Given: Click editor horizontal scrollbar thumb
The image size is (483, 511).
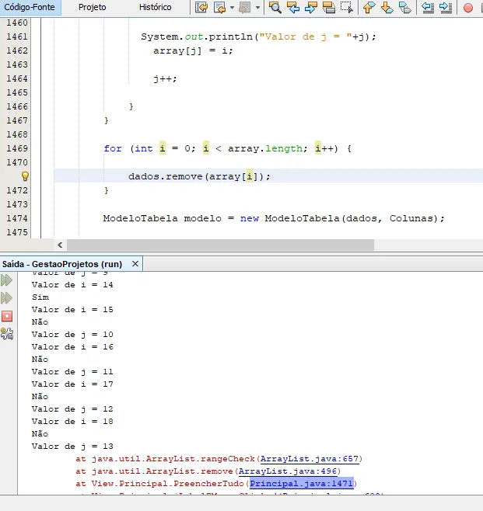Looking at the screenshot, I should click(x=214, y=245).
